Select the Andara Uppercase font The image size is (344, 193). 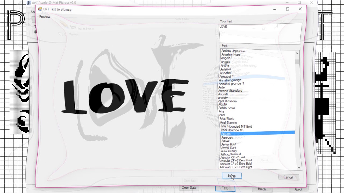(x=233, y=51)
